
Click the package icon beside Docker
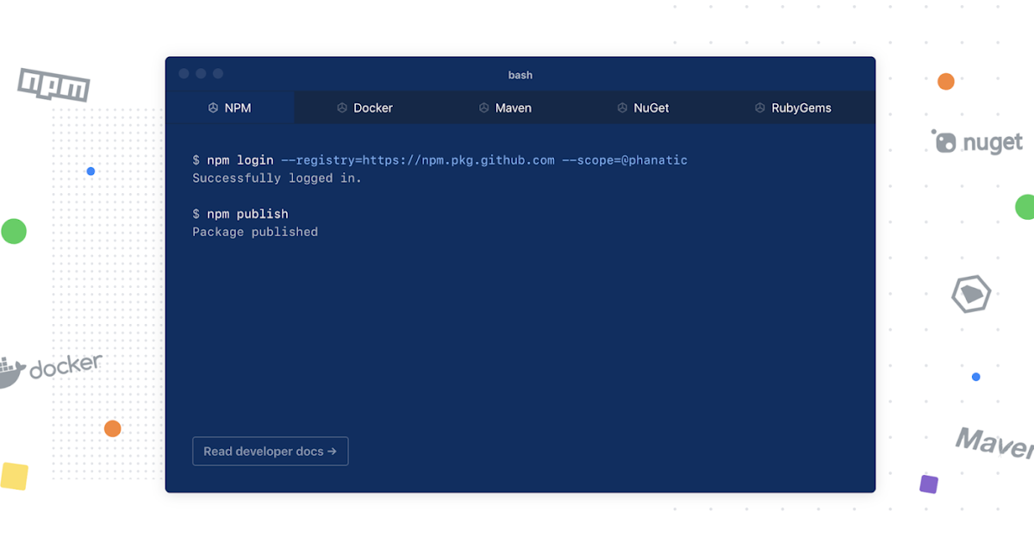click(342, 108)
